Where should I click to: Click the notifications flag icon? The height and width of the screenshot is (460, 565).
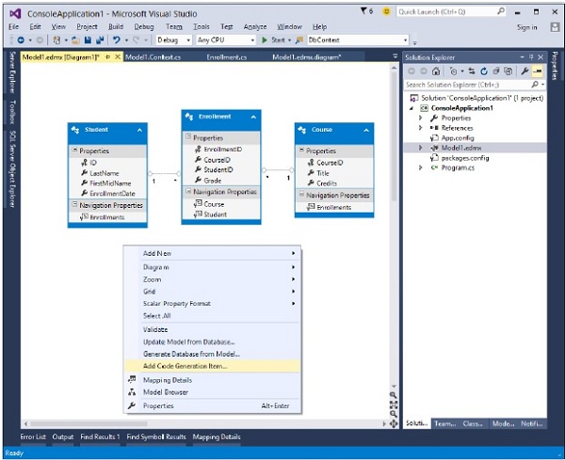[363, 11]
